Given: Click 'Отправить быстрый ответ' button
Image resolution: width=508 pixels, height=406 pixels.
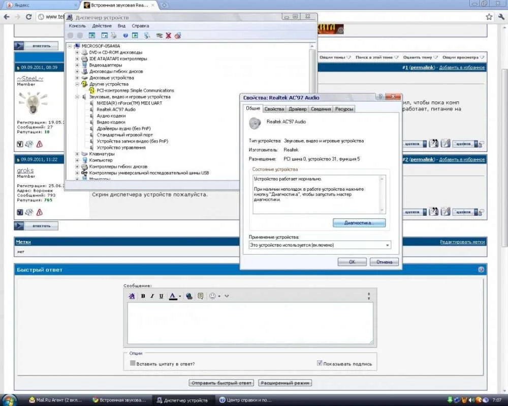Looking at the screenshot, I should point(221,383).
